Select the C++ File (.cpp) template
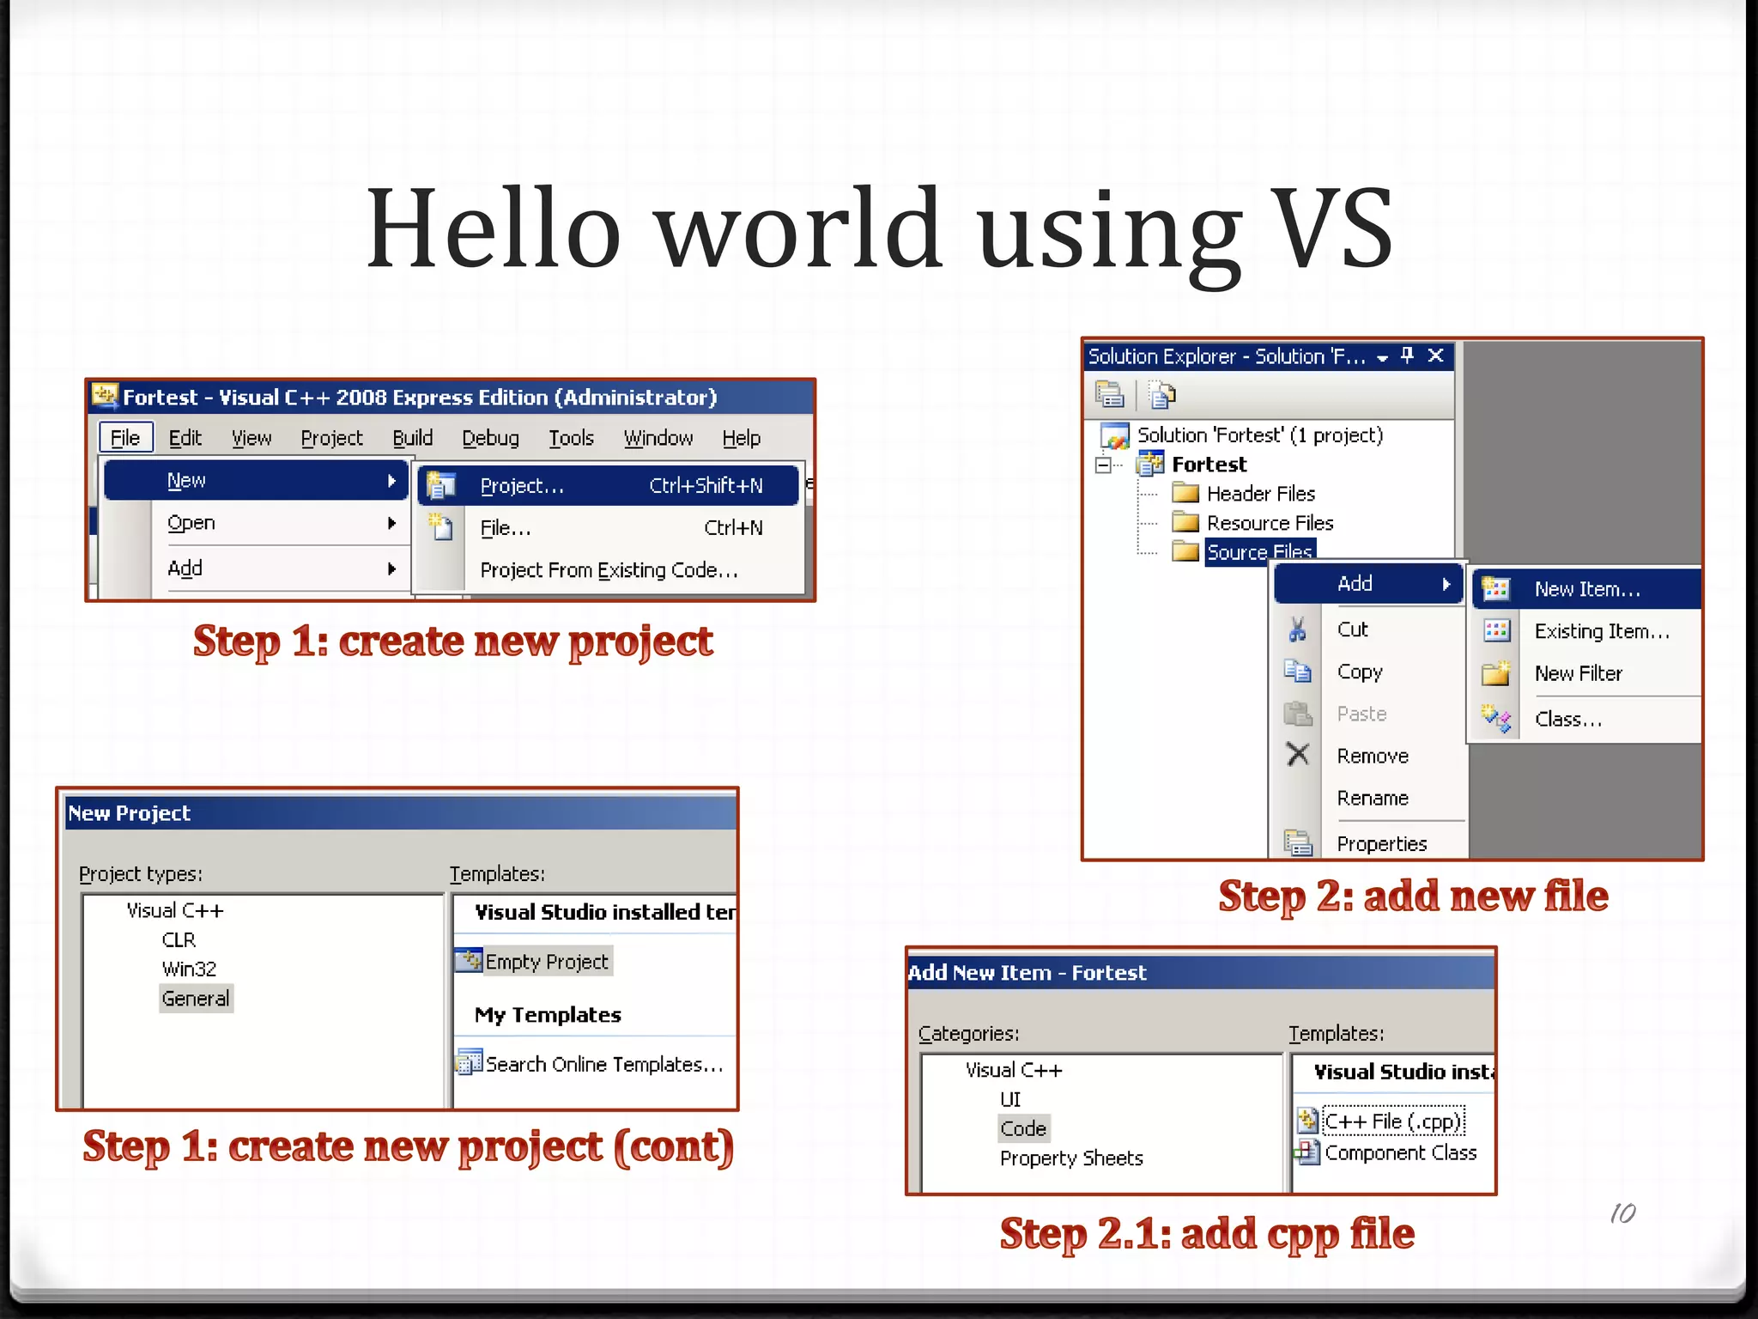Image resolution: width=1758 pixels, height=1319 pixels. pos(1381,1121)
